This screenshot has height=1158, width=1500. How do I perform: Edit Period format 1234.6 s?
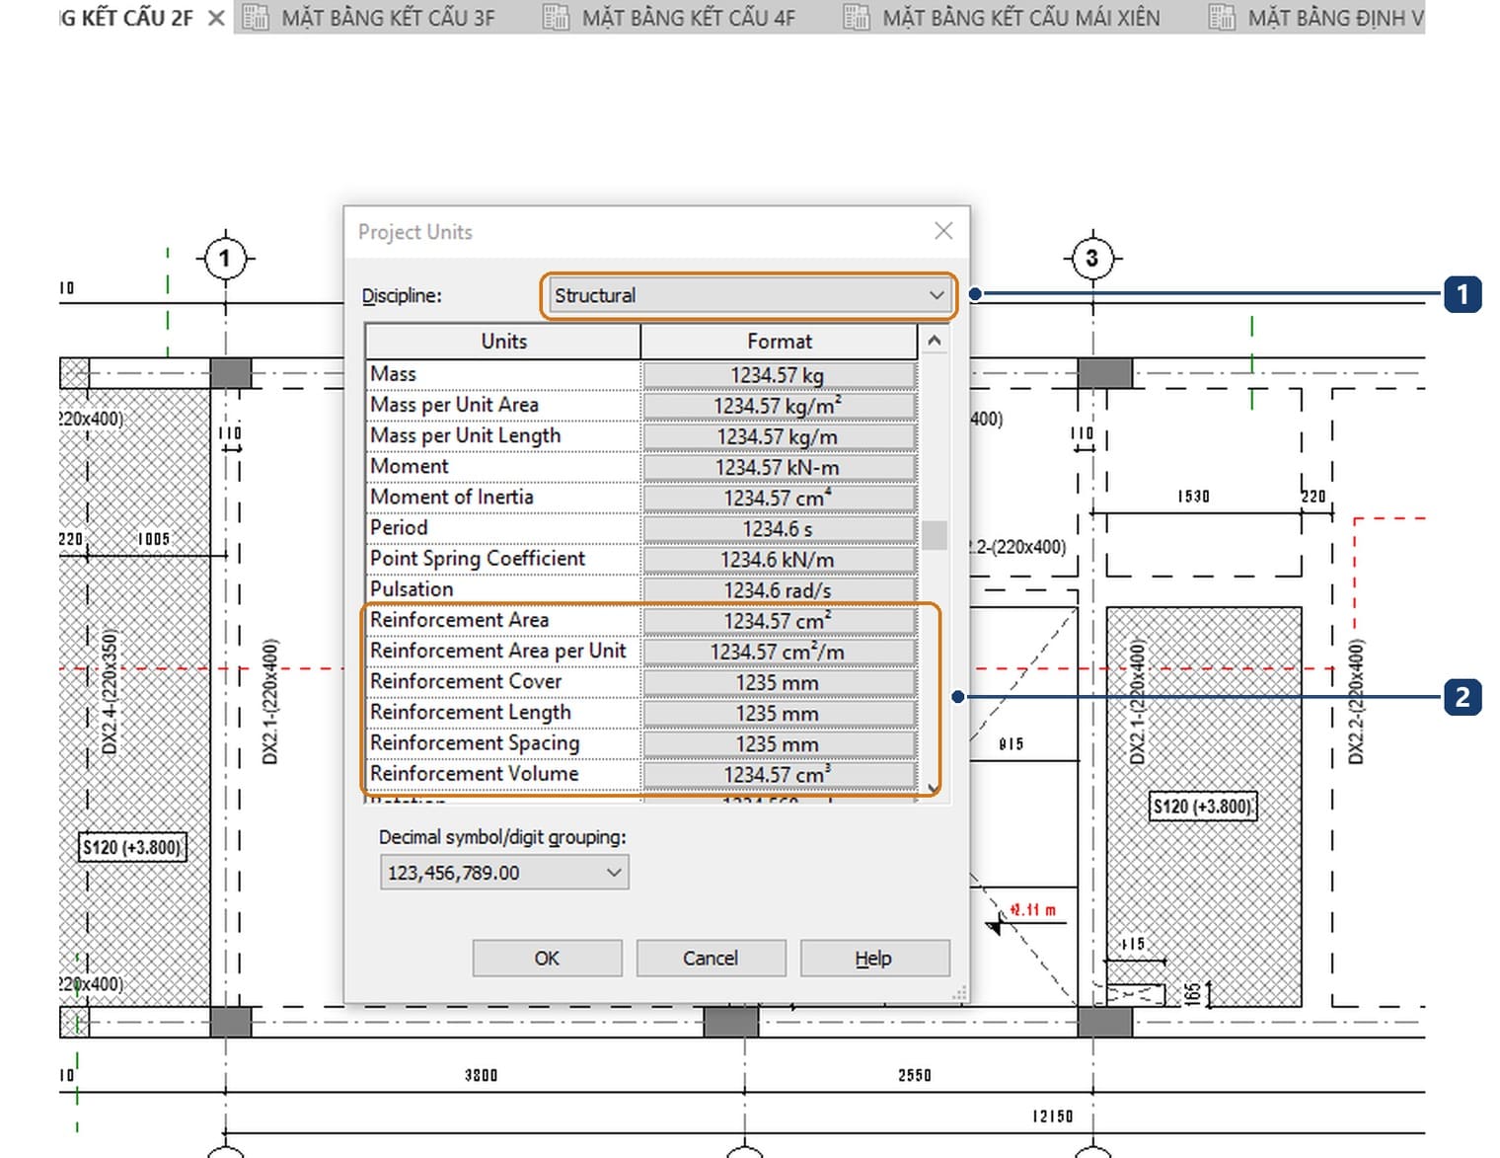click(x=779, y=528)
